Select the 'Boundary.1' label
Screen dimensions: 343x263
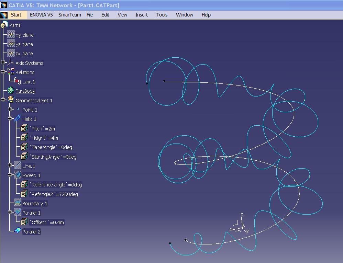tap(35, 204)
